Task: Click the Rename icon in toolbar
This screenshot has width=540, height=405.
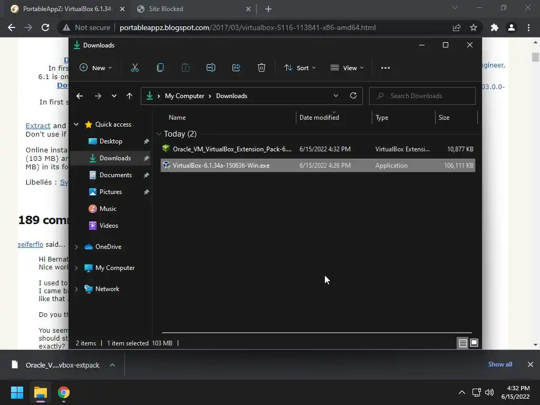Action: pyautogui.click(x=211, y=68)
